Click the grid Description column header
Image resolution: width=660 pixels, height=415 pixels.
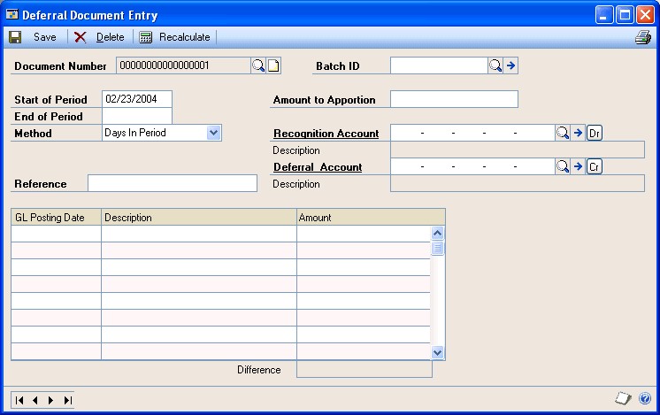[x=199, y=217]
